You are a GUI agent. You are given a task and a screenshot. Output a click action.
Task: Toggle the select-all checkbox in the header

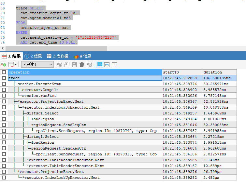[4, 72]
